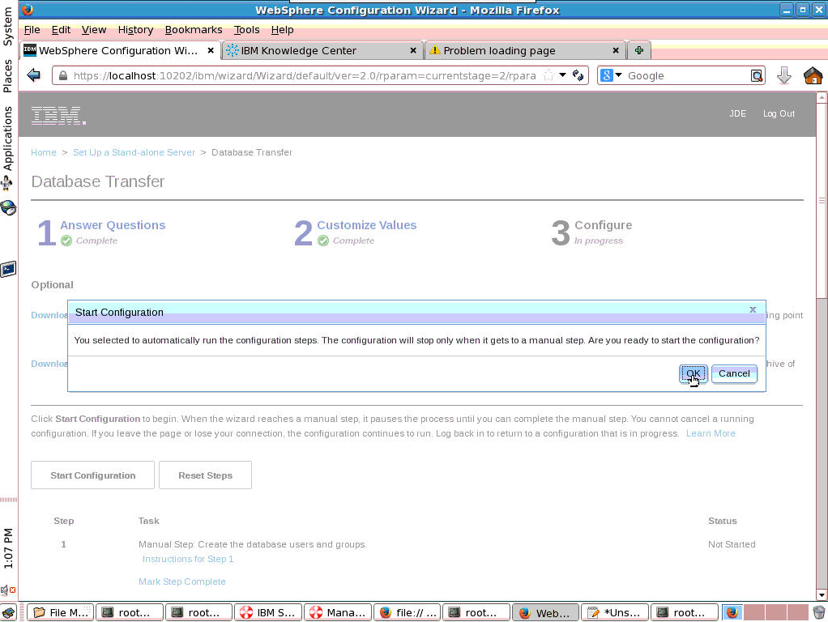Click volume muted icon in panel
The image size is (828, 622).
(x=8, y=590)
